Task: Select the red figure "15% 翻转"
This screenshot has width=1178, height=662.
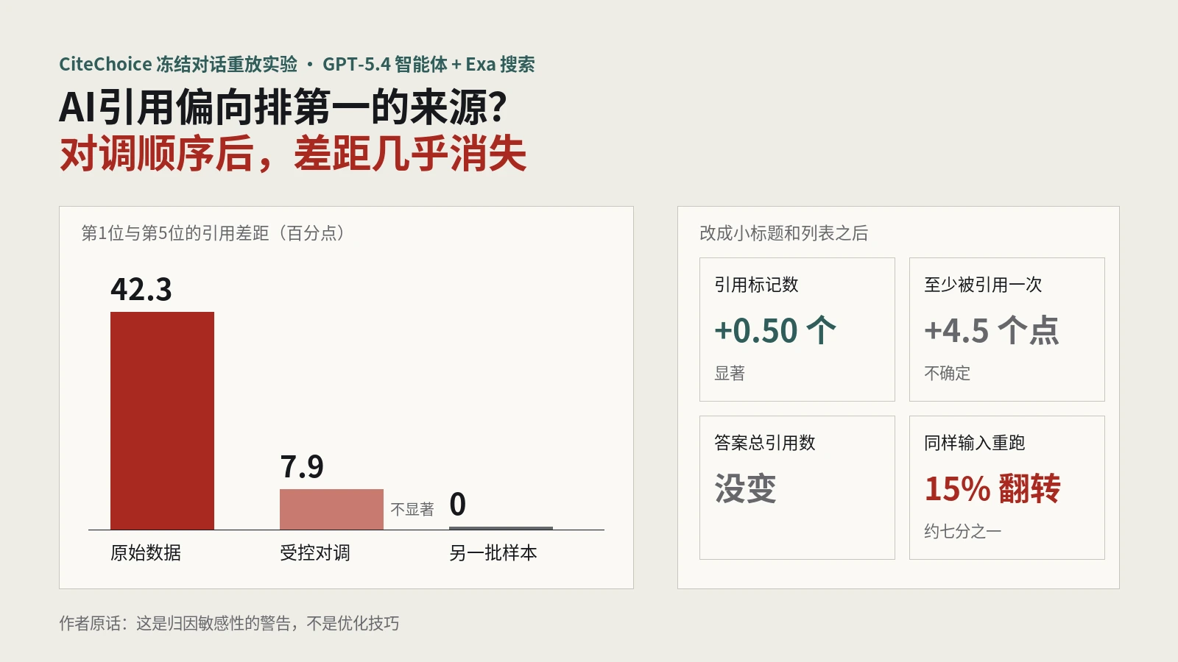Action: point(992,488)
